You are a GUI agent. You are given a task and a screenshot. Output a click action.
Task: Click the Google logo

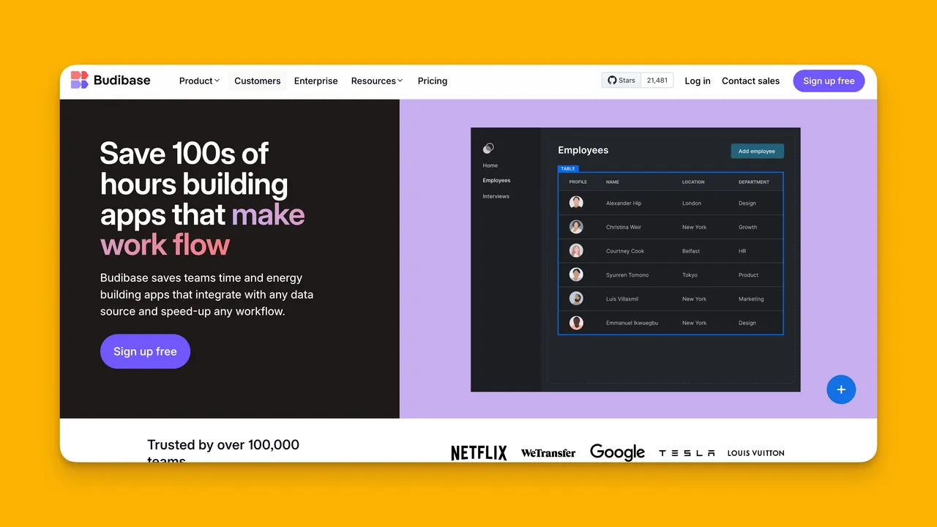point(618,452)
